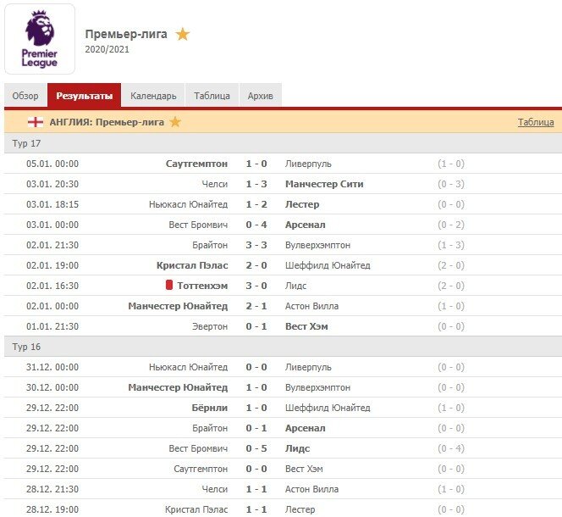
Task: Open the Тоттенхэм vs Лидс match
Action: point(256,286)
